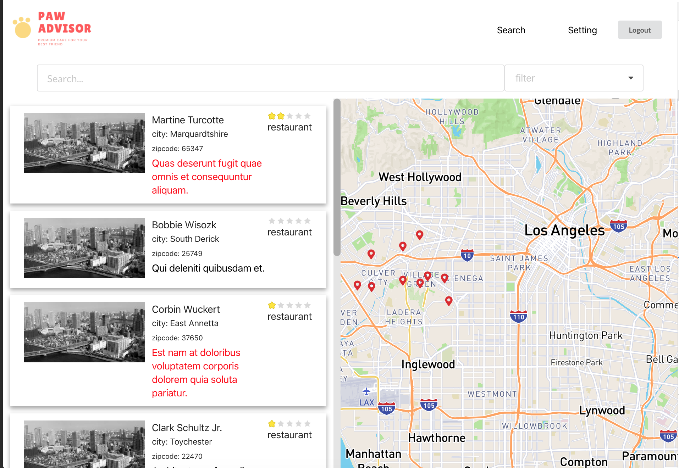The height and width of the screenshot is (468, 679).
Task: Click Martine Turcotte's first rating star
Action: (272, 116)
